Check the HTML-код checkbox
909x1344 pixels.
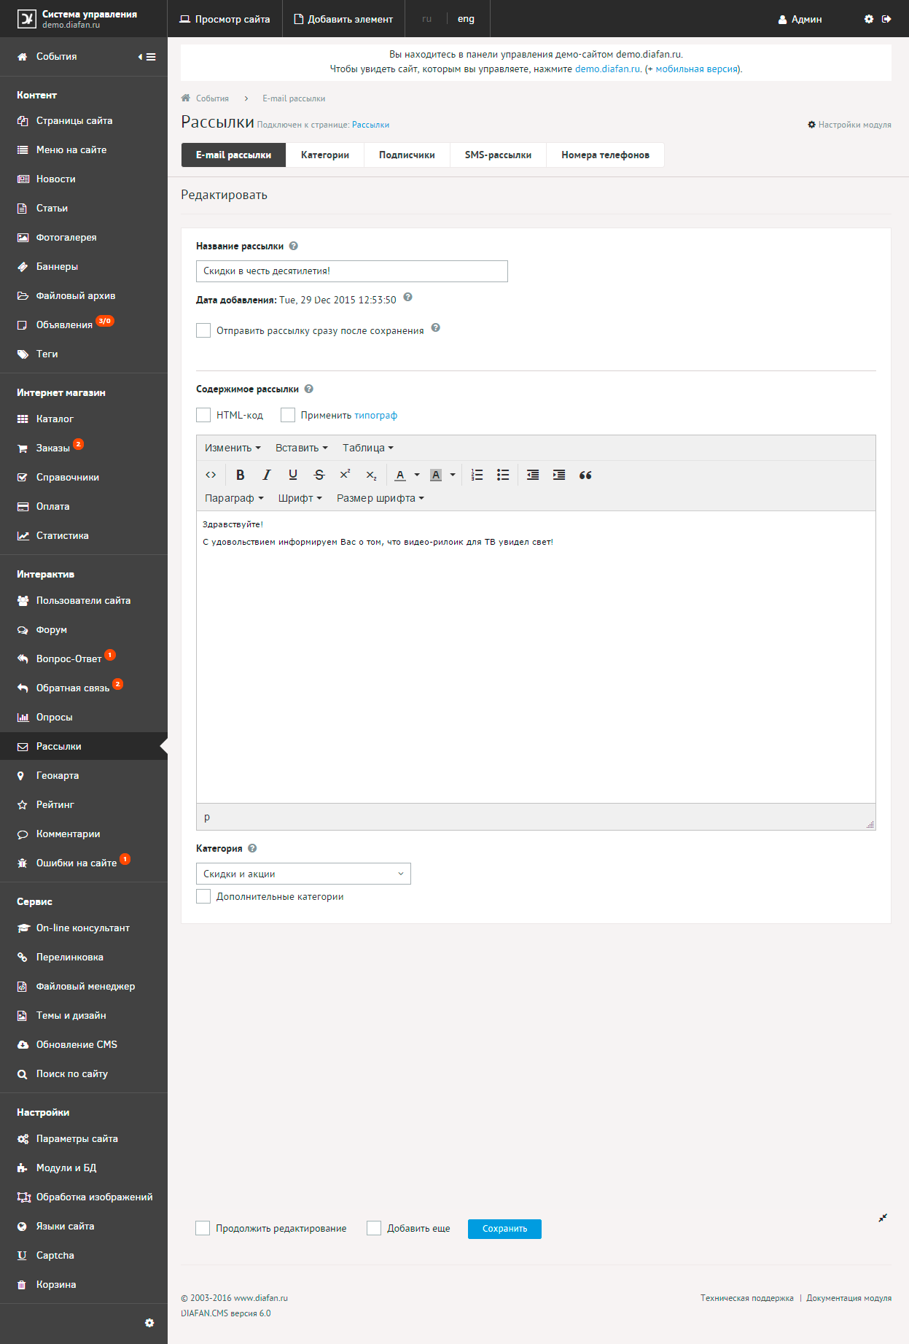point(203,415)
